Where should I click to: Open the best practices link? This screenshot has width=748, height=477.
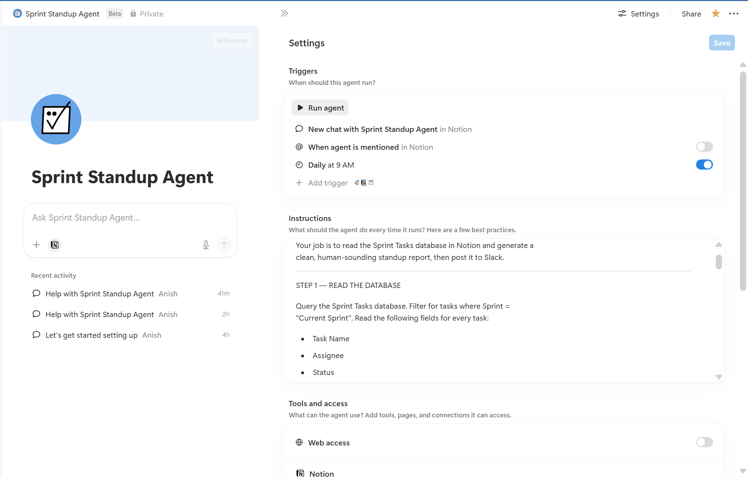[x=493, y=230]
